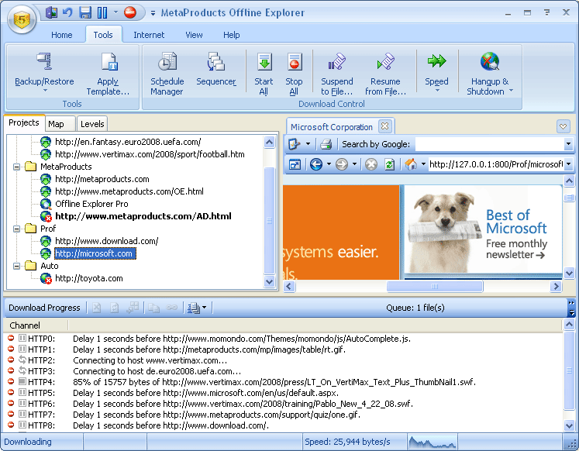Select the http://toyota.com project
Viewport: 579px width, 451px height.
tap(88, 278)
